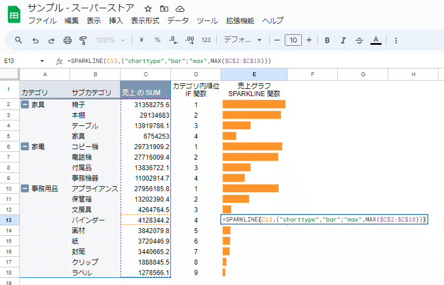Move document using folder icon

(x=164, y=9)
